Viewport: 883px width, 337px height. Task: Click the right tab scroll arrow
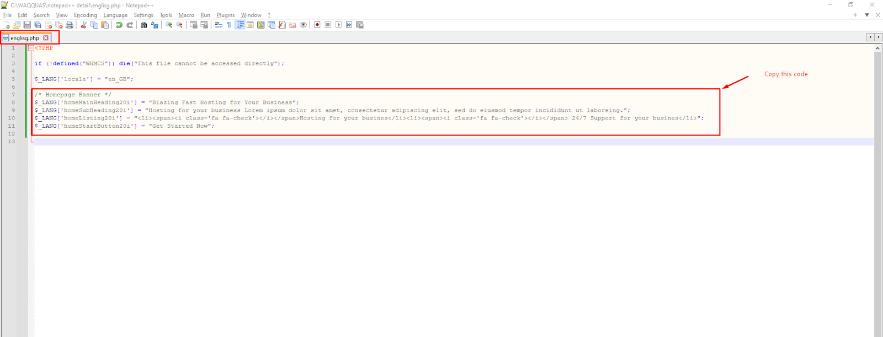[x=879, y=37]
